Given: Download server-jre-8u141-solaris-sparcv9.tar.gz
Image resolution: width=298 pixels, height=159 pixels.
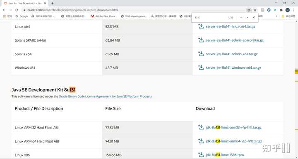Looking at the screenshot, I should pyautogui.click(x=235, y=40).
